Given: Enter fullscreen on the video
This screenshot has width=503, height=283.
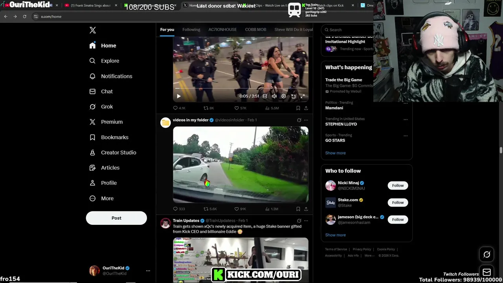Looking at the screenshot, I should [x=303, y=96].
